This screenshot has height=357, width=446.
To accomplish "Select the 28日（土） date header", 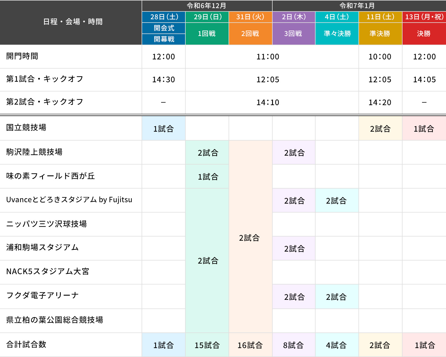I will [163, 17].
